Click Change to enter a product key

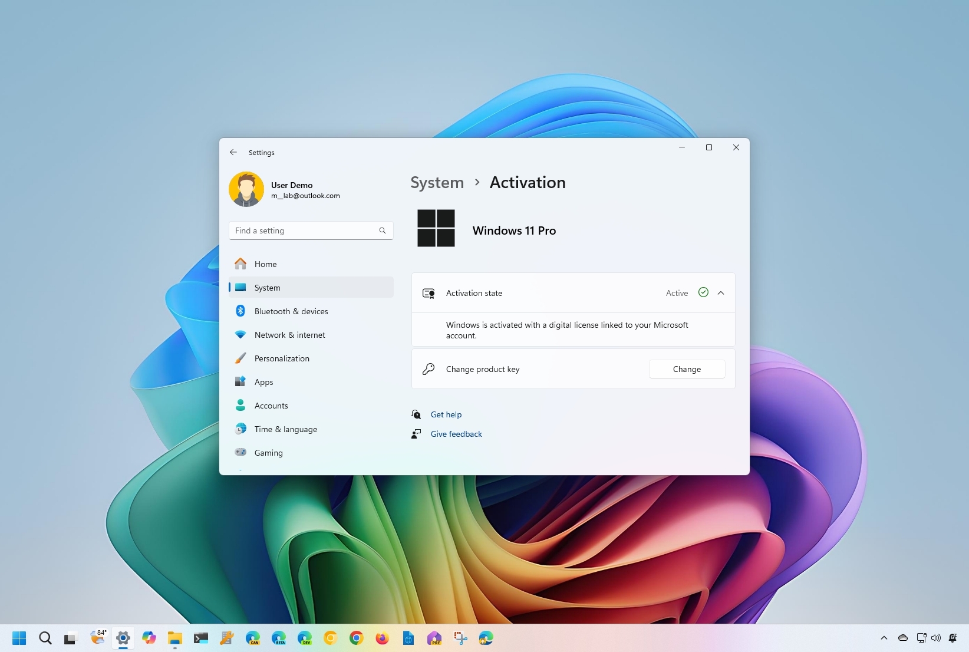coord(687,368)
